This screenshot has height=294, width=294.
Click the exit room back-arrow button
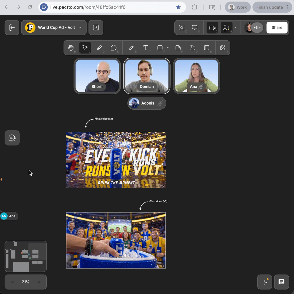tap(12, 28)
